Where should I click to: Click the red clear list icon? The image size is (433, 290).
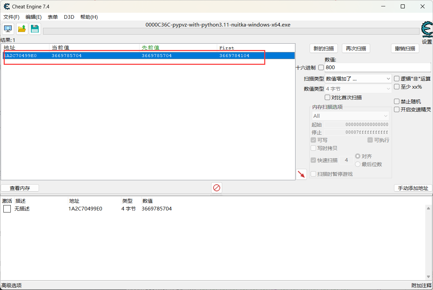216,188
